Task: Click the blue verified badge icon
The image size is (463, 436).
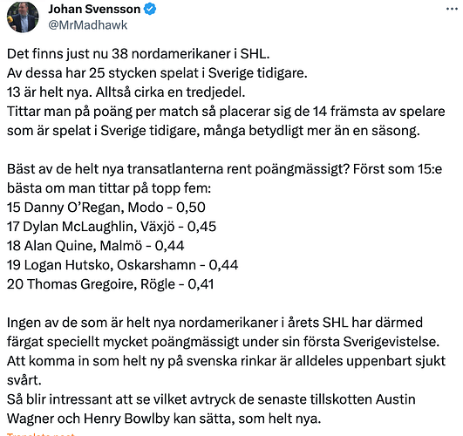Action: point(150,10)
